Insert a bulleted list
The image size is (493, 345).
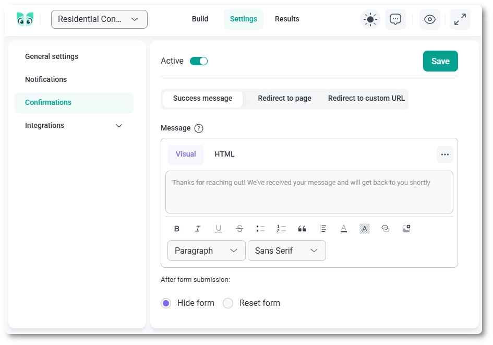pyautogui.click(x=260, y=228)
